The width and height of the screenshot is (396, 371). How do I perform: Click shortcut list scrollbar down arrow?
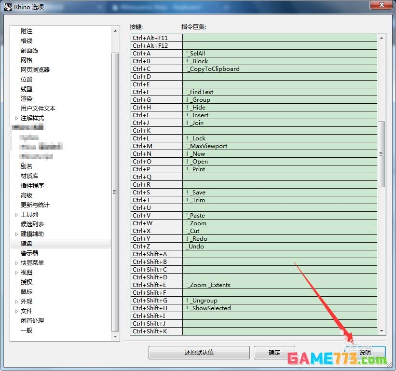382,330
